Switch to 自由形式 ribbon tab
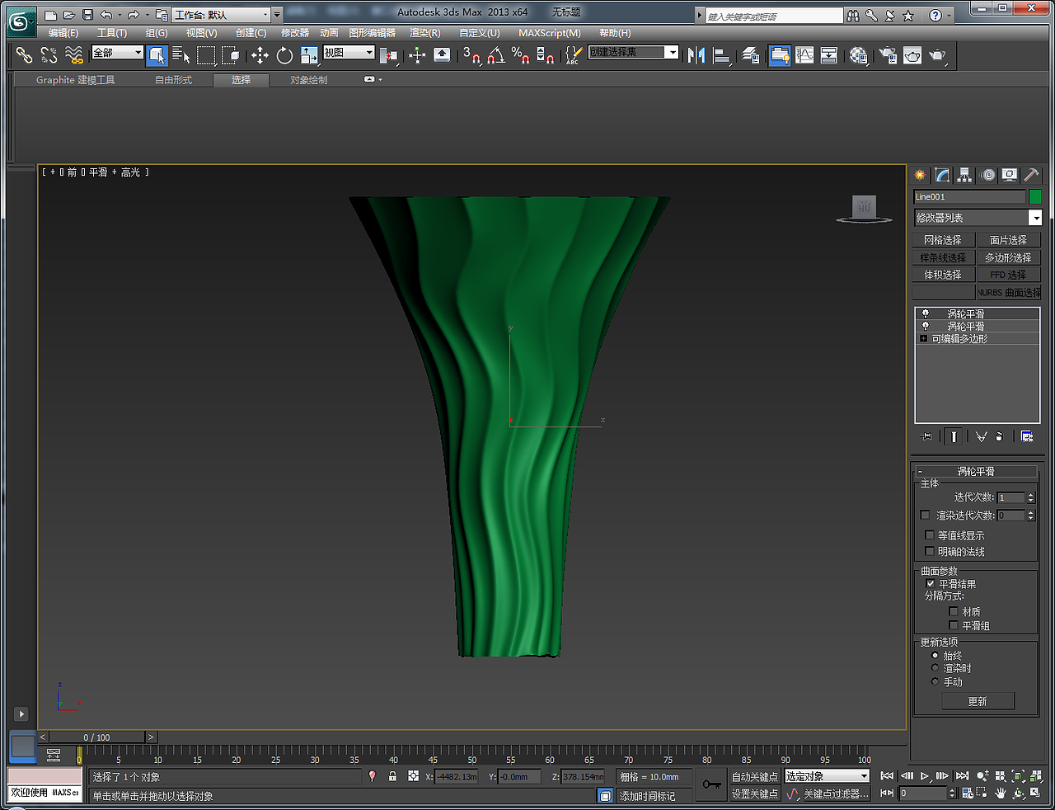The image size is (1055, 810). tap(173, 80)
